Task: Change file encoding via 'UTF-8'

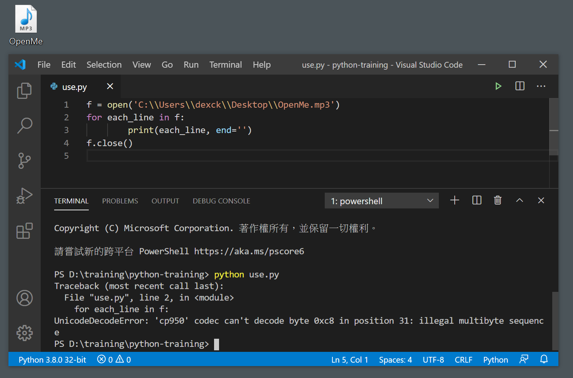Action: 433,360
